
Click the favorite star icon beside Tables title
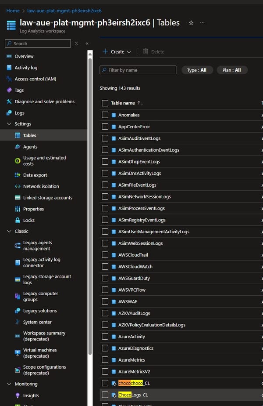[x=191, y=23]
